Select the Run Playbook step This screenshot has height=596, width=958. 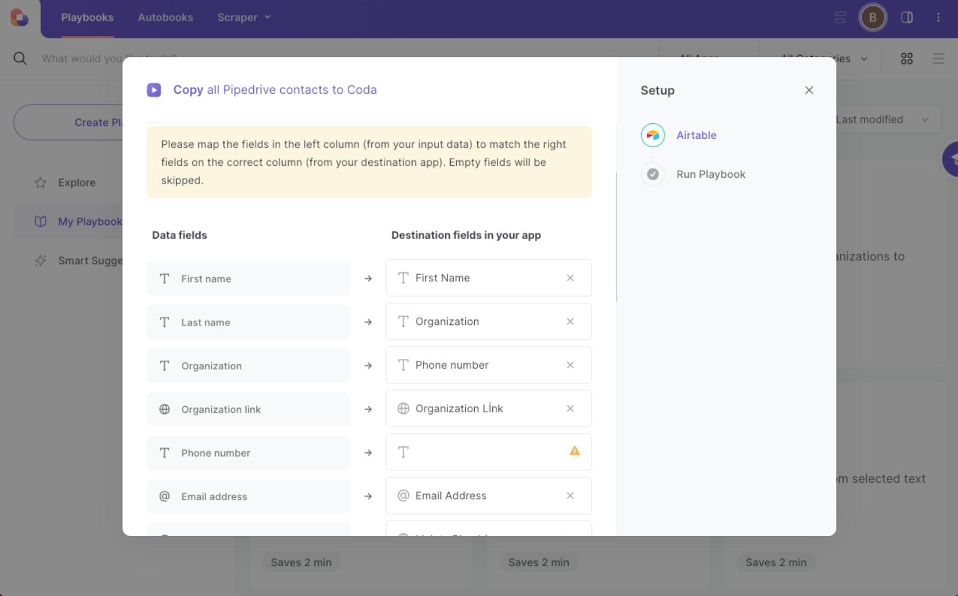pyautogui.click(x=711, y=174)
